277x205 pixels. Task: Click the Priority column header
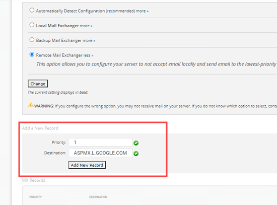(x=36, y=197)
